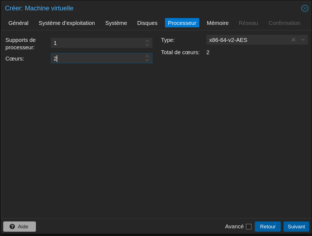Select the Disques tab
The height and width of the screenshot is (236, 312).
pos(147,23)
